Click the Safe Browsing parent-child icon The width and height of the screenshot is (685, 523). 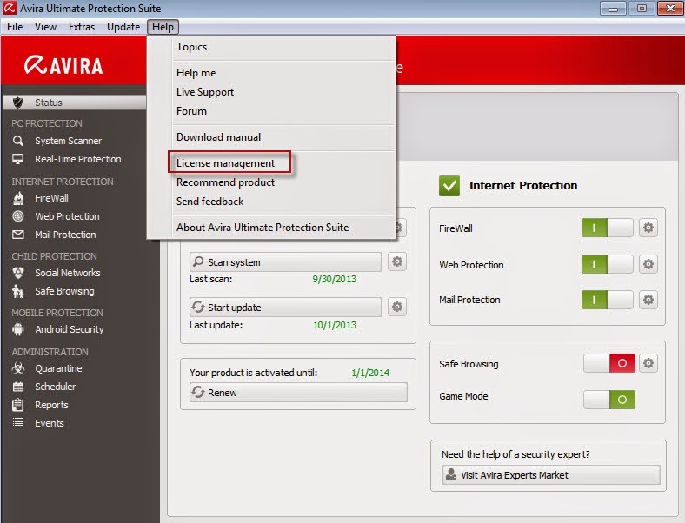pyautogui.click(x=18, y=291)
